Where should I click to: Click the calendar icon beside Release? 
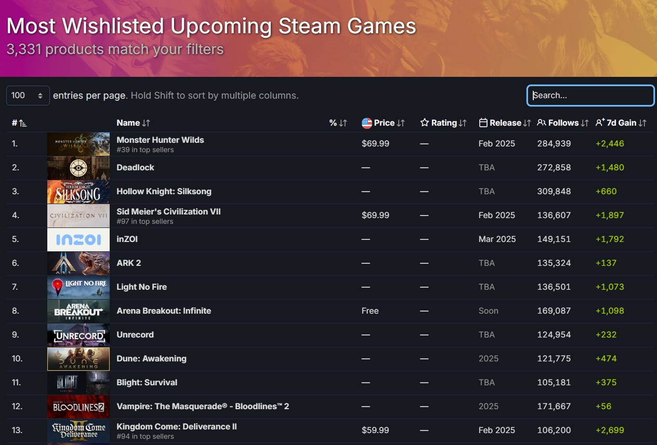483,123
